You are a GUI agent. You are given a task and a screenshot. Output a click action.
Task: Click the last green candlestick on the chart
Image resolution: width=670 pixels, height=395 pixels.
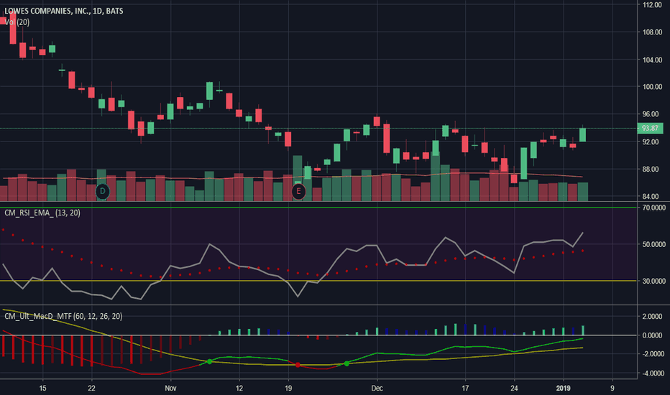582,134
